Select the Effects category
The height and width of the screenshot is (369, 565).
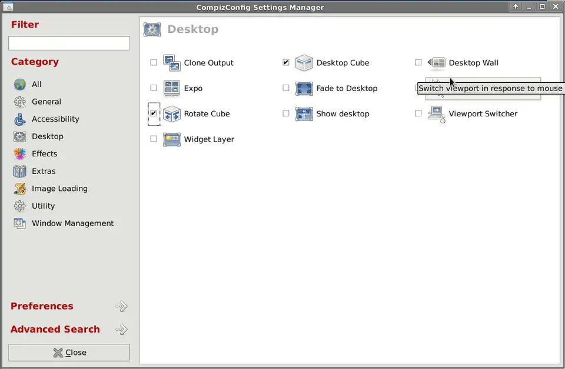44,154
